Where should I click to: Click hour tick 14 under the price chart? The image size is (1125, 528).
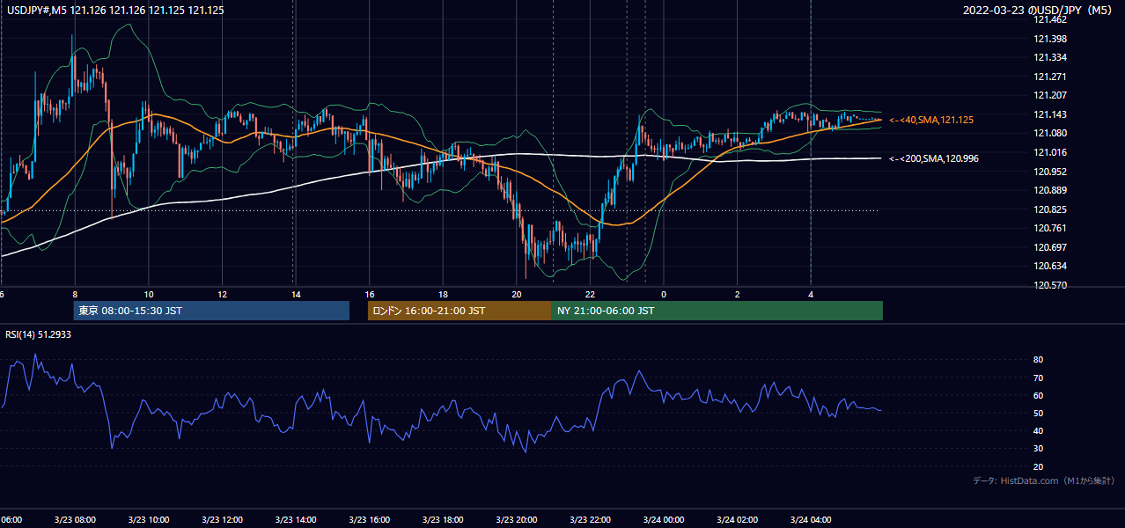tap(296, 294)
